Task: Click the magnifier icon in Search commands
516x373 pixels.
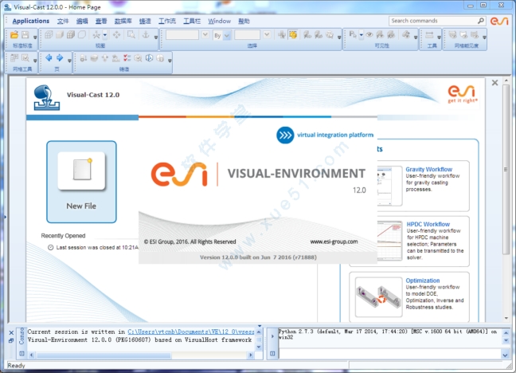Action: pos(481,21)
